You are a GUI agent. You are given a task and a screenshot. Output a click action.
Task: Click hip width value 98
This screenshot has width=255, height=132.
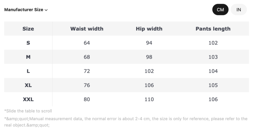click(149, 57)
